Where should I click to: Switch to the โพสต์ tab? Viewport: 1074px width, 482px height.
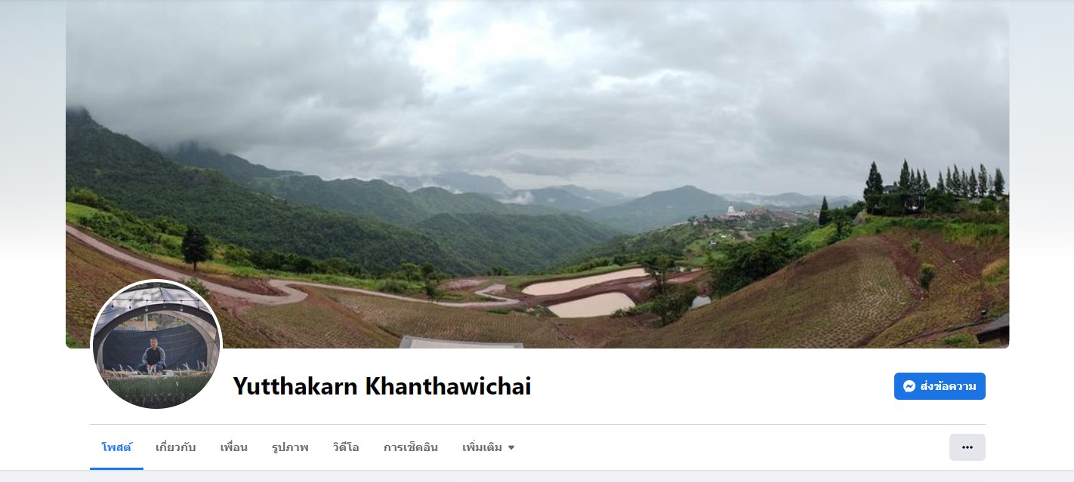(x=116, y=447)
